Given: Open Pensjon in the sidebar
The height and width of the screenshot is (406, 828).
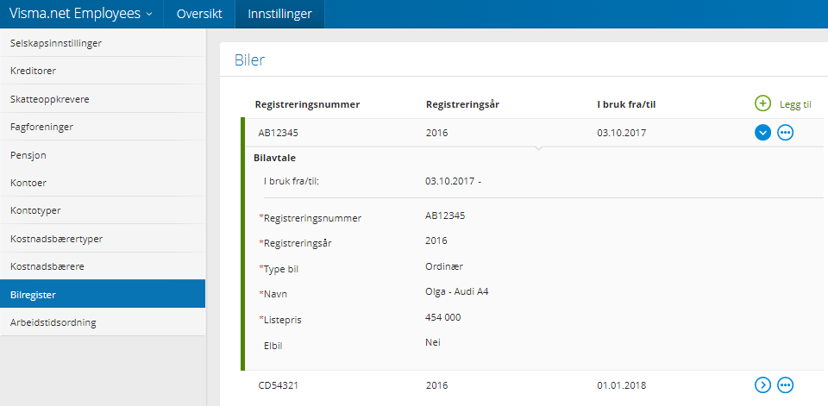Looking at the screenshot, I should [103, 154].
